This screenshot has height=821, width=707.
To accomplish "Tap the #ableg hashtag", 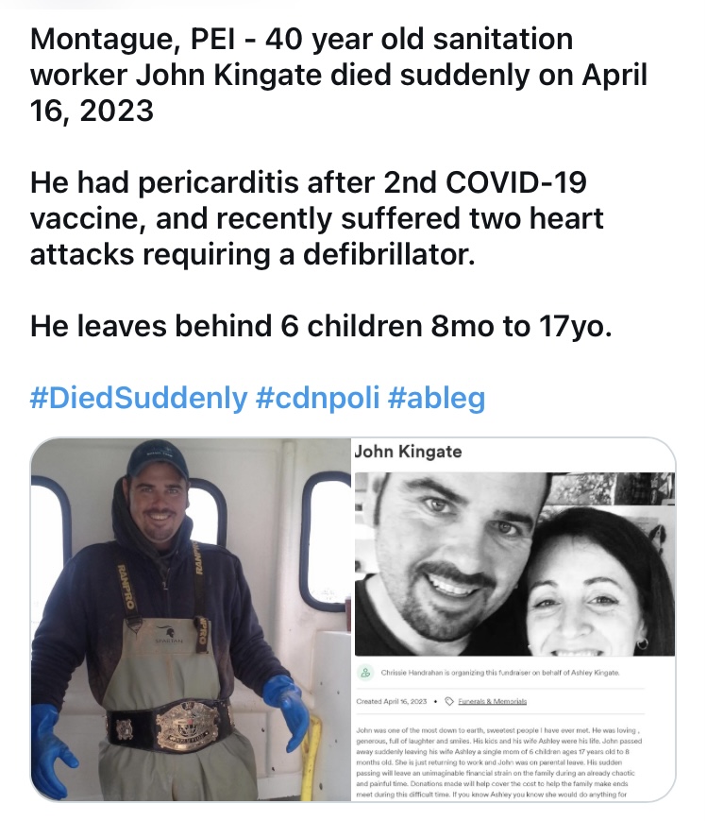I will [436, 398].
